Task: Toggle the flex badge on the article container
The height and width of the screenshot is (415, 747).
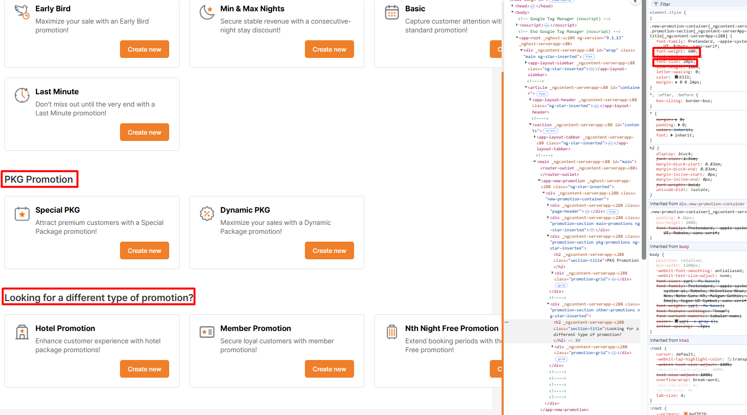Action: 542,94
